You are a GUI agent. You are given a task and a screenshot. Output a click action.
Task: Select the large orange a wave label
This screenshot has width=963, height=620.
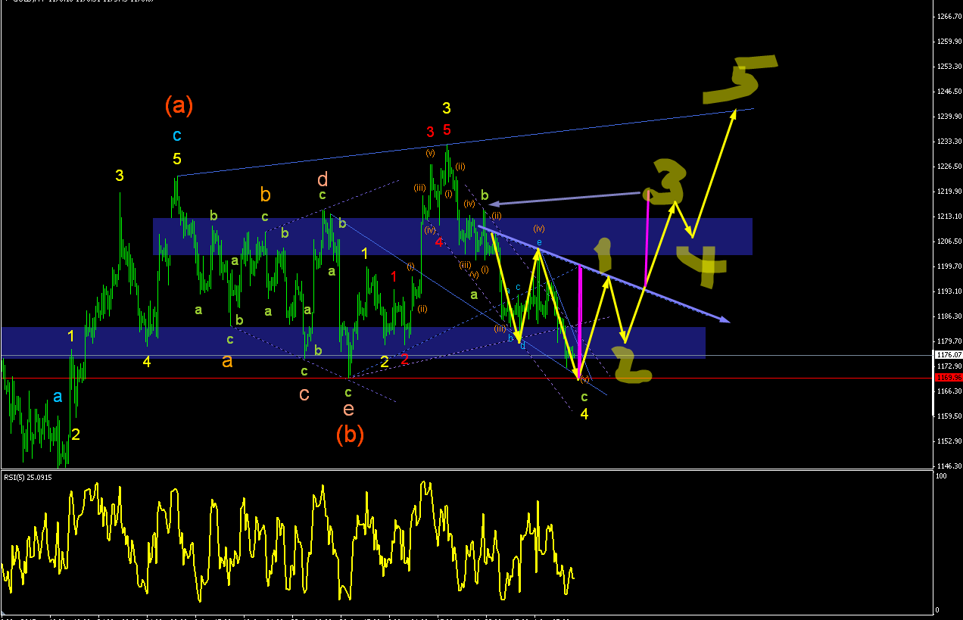[x=227, y=361]
